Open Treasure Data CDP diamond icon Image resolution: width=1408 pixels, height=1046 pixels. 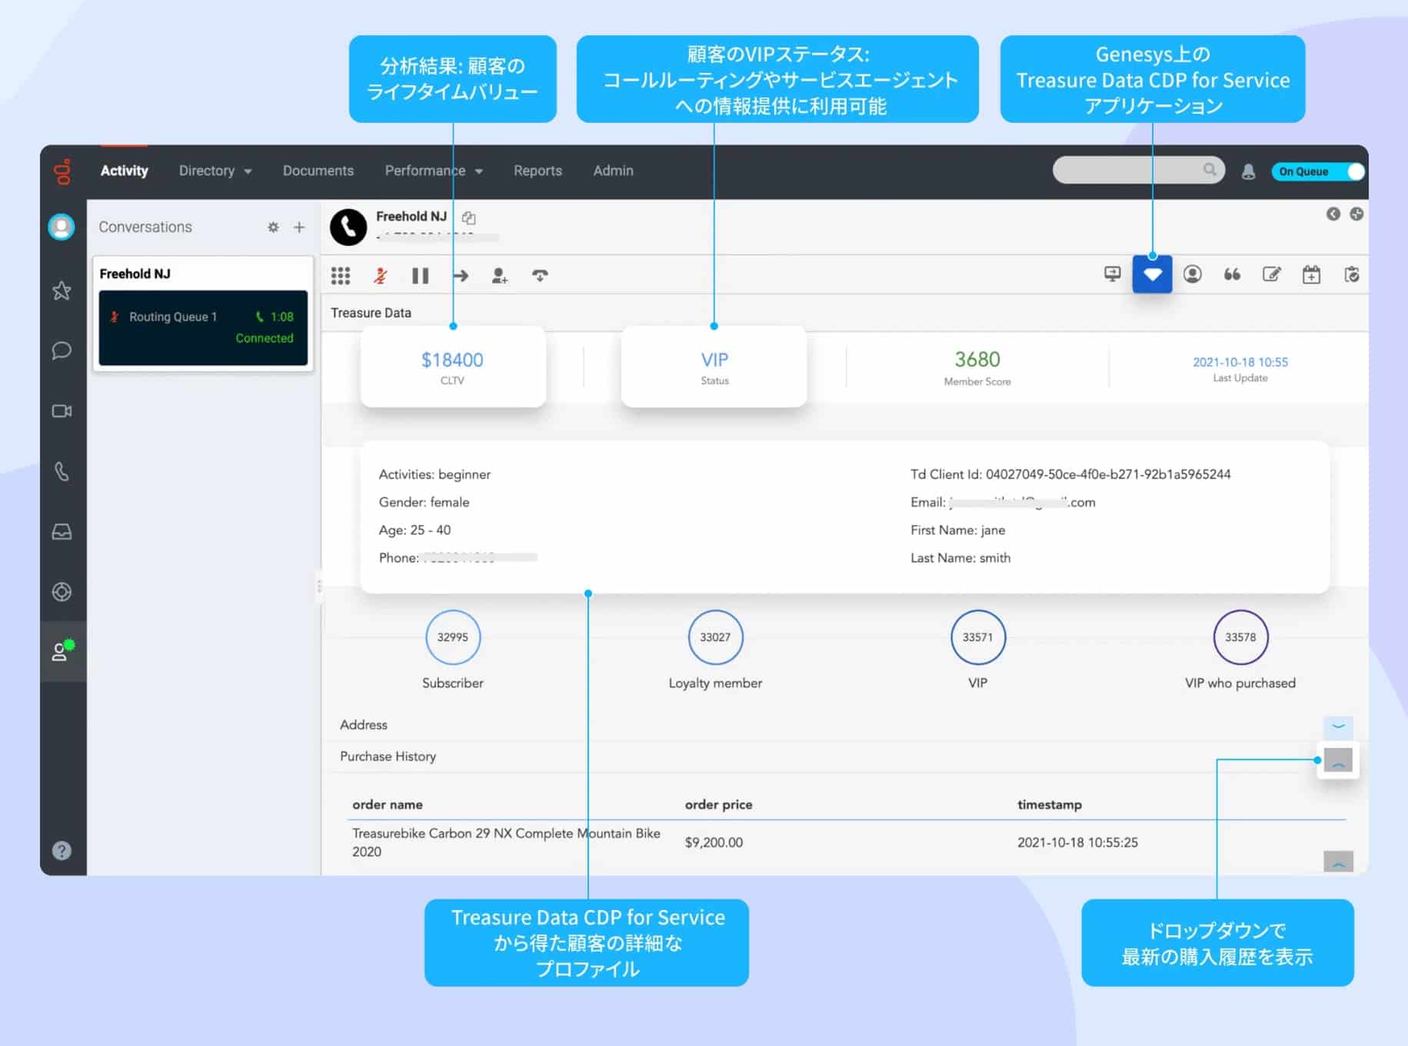click(x=1152, y=274)
